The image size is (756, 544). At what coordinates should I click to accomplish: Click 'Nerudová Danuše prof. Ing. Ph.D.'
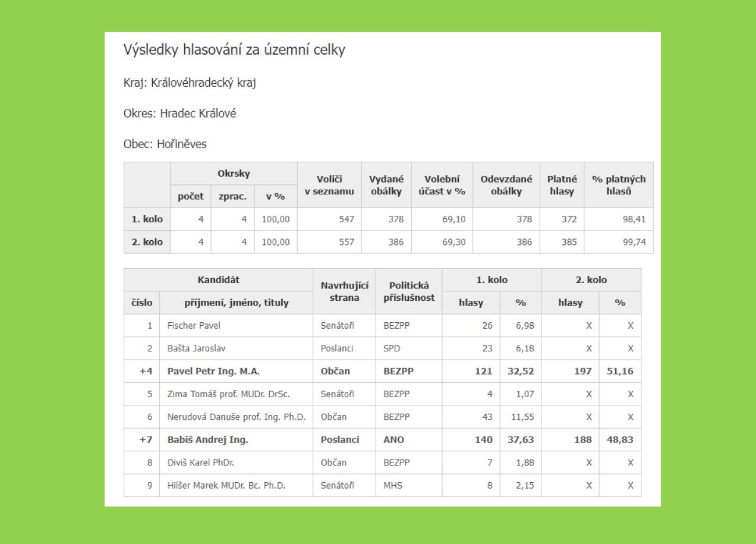tap(236, 417)
